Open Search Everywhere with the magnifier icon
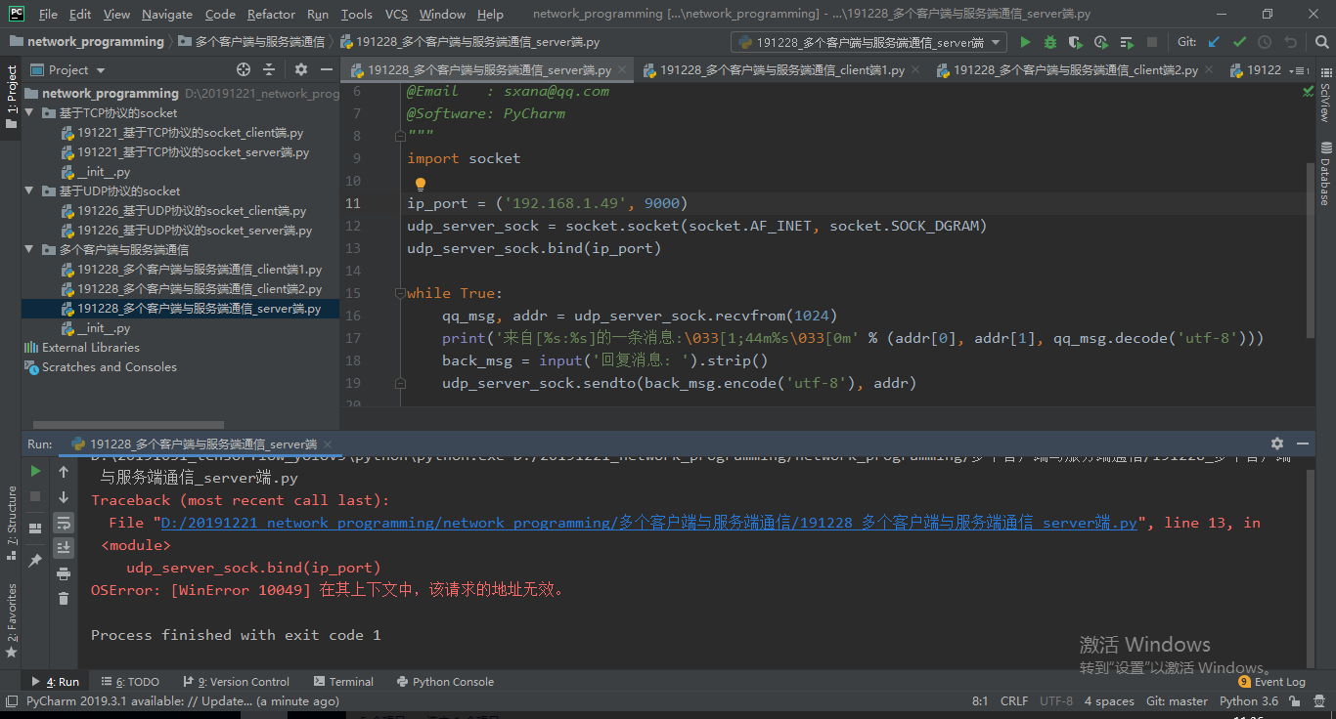This screenshot has height=719, width=1336. [1322, 42]
